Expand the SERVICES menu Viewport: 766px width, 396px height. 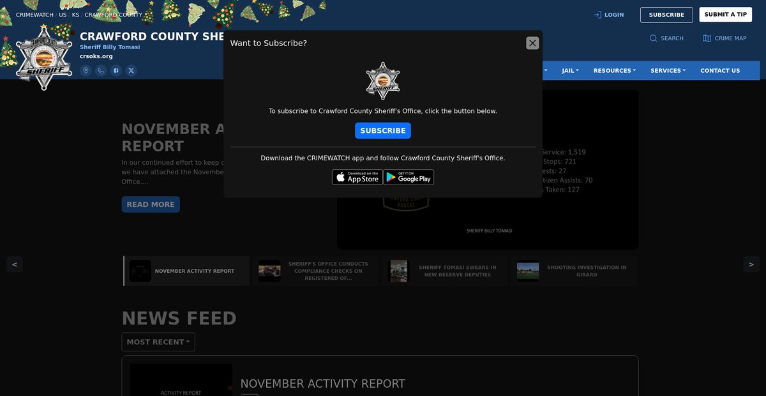pos(668,70)
